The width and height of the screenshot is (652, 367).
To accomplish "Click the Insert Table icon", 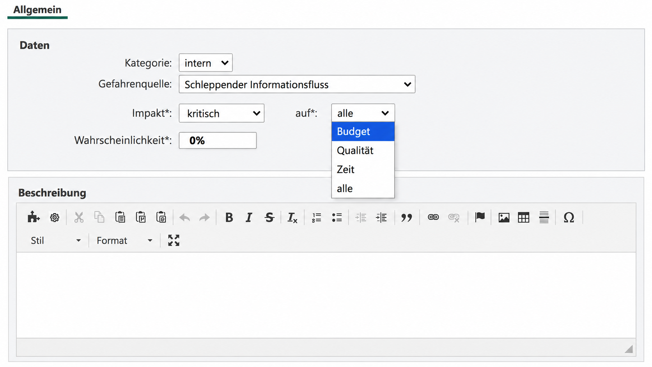I will [524, 217].
